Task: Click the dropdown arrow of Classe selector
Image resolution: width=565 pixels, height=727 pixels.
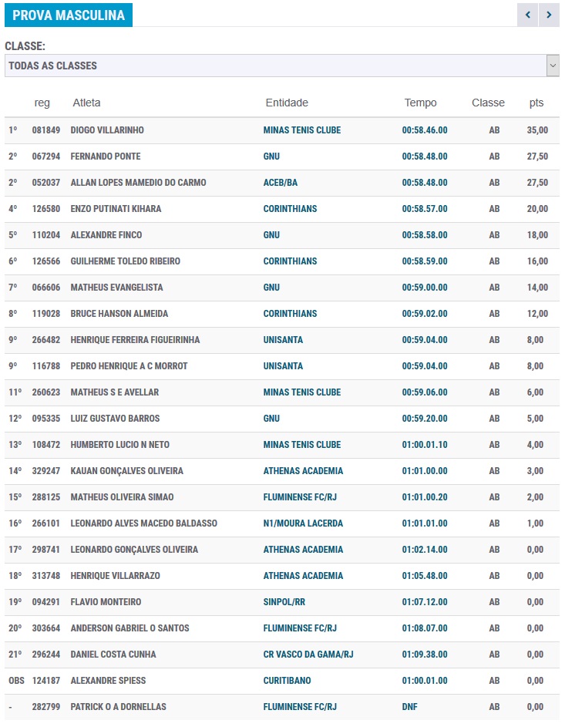Action: click(553, 66)
